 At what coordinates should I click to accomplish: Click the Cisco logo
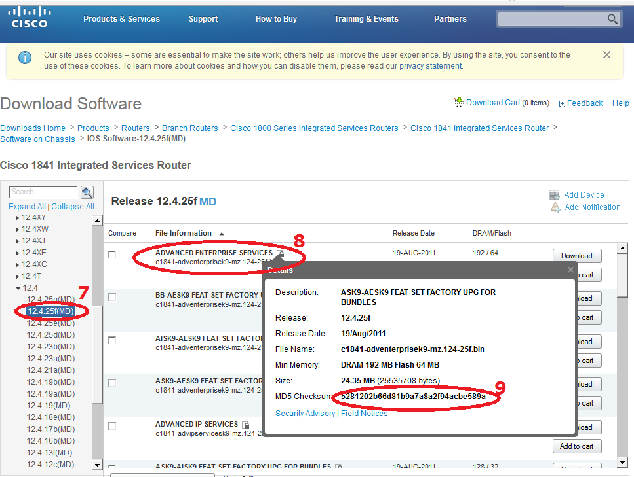tap(30, 18)
